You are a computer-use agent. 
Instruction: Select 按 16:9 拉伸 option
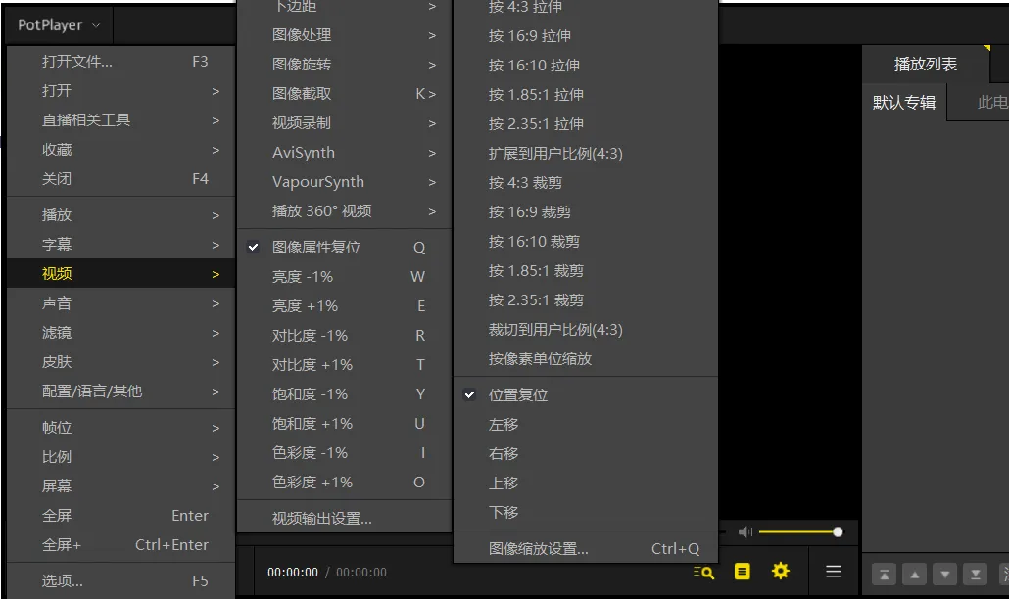point(586,36)
